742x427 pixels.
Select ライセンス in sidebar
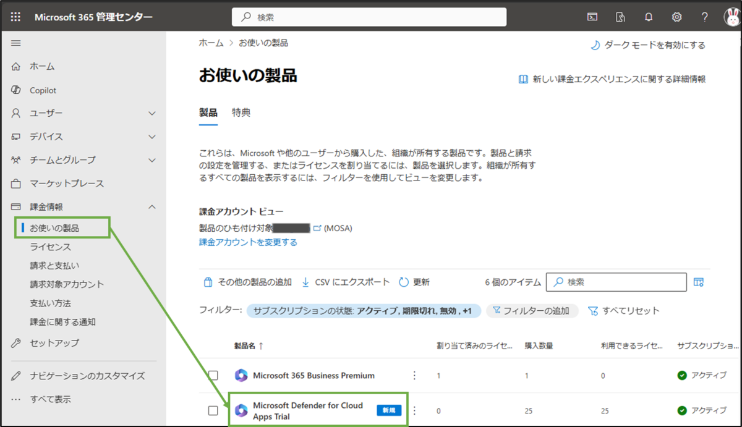tap(50, 247)
